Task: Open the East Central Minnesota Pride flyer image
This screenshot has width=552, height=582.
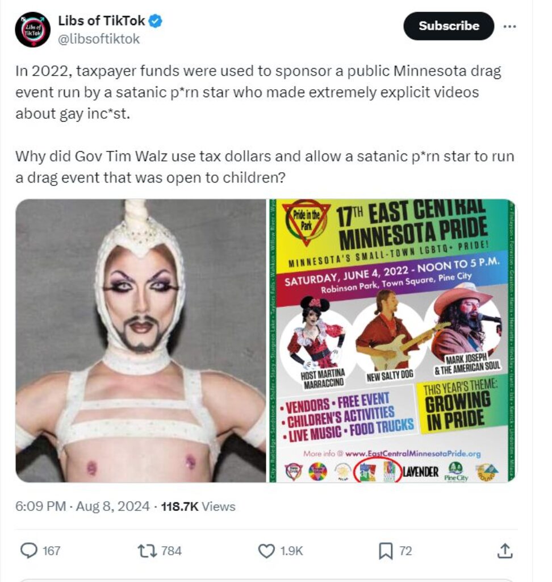Action: click(x=392, y=341)
